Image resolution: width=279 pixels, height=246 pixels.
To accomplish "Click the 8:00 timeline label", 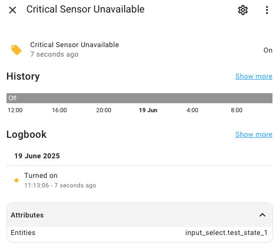I will click(x=236, y=110).
